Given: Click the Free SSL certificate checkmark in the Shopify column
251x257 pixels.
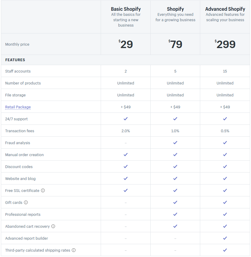Looking at the screenshot, I should point(175,190).
